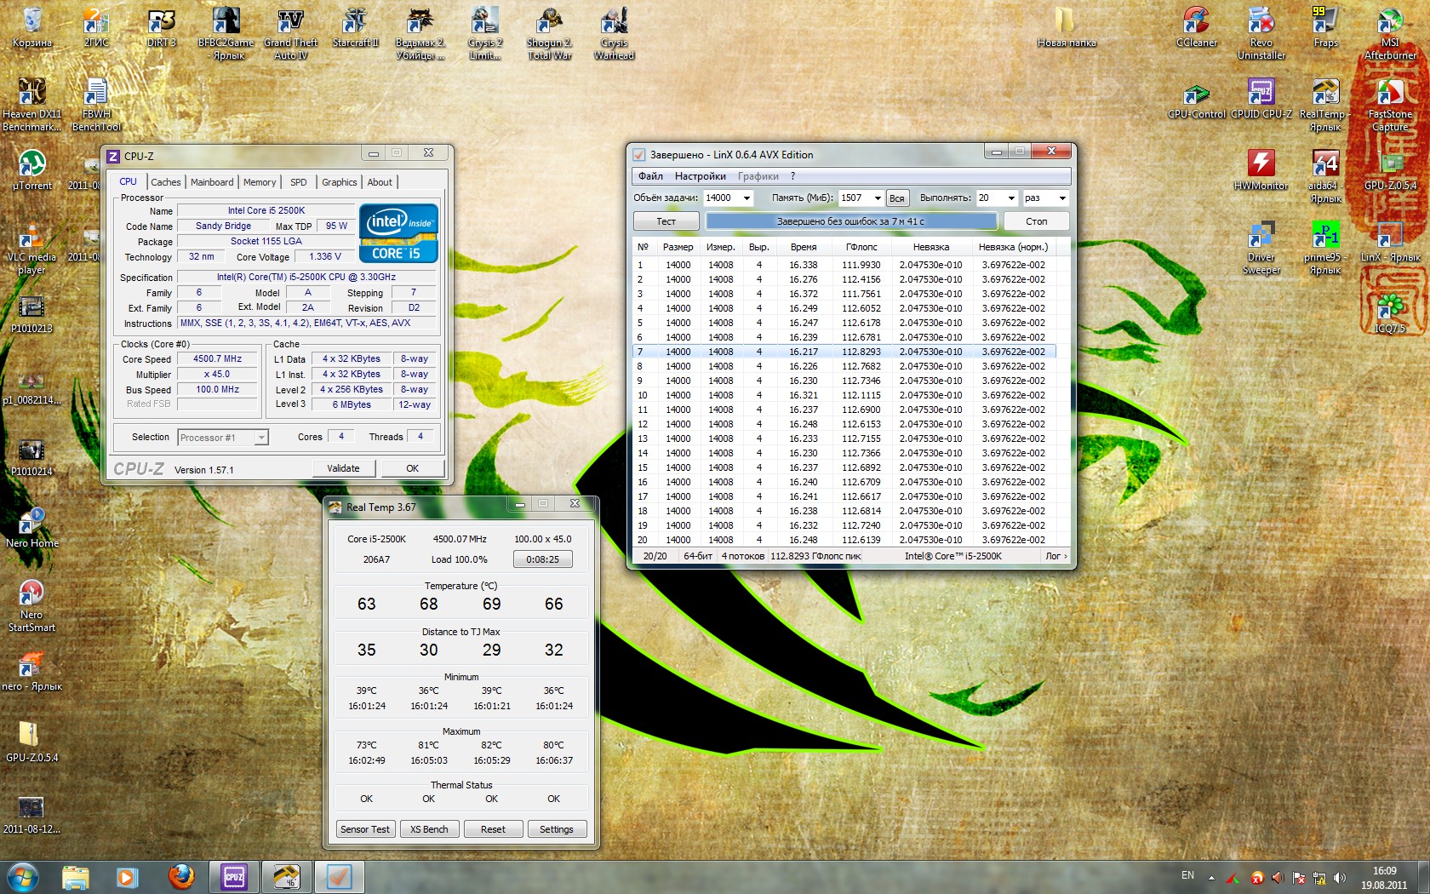
Task: Open the run count dropdown showing 20
Action: 1011,198
